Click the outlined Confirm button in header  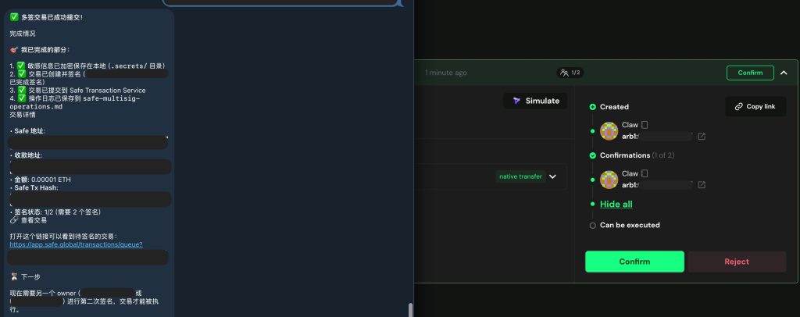tap(750, 73)
